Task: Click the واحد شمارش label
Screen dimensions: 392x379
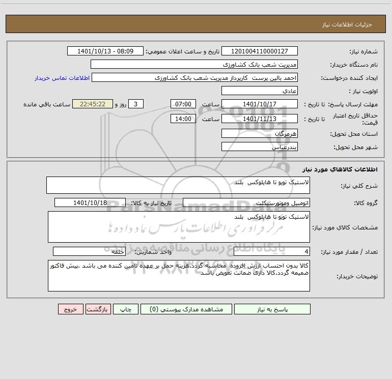Action: coord(153,252)
